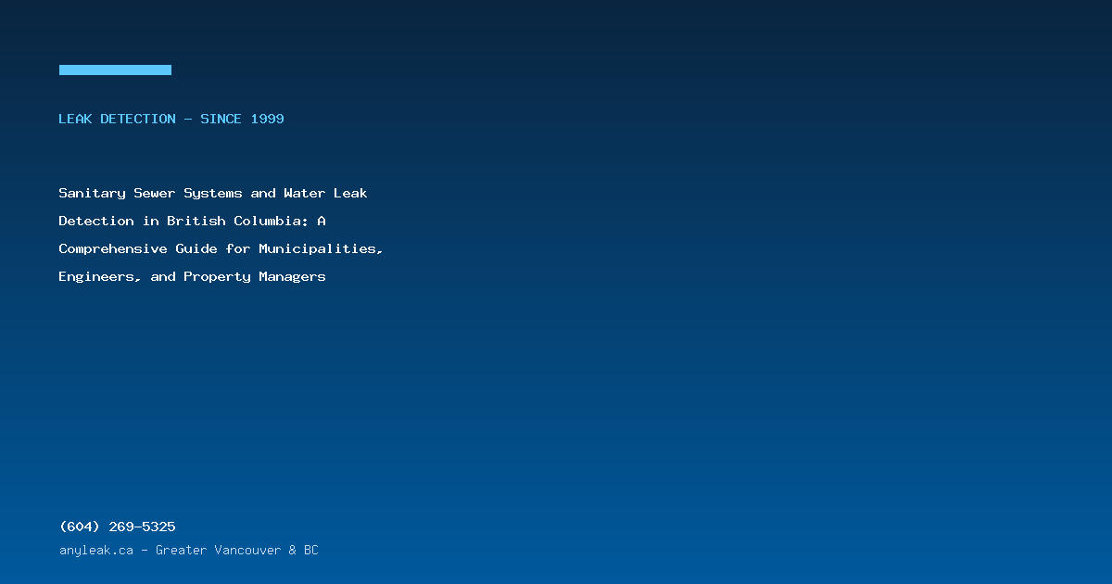Click the light blue accent bar
Image resolution: width=1112 pixels, height=584 pixels.
pyautogui.click(x=115, y=70)
